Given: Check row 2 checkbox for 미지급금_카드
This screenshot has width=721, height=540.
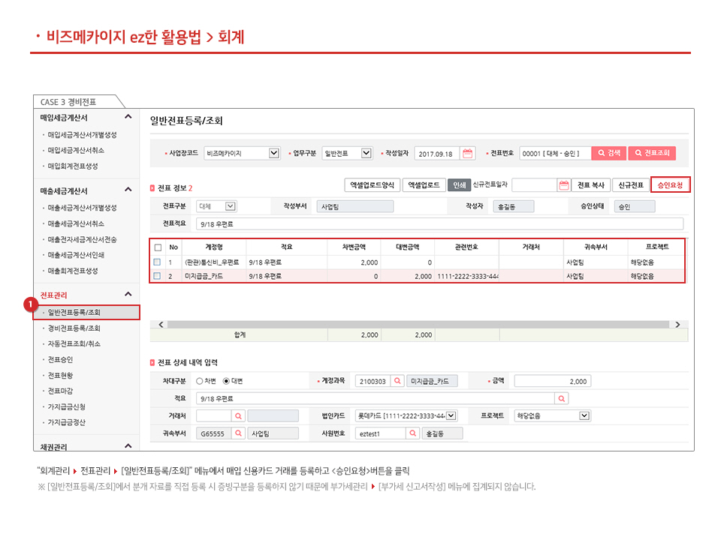Looking at the screenshot, I should (x=157, y=276).
